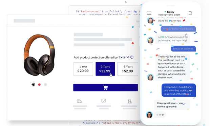Click the refresh chat icon

coord(190,13)
